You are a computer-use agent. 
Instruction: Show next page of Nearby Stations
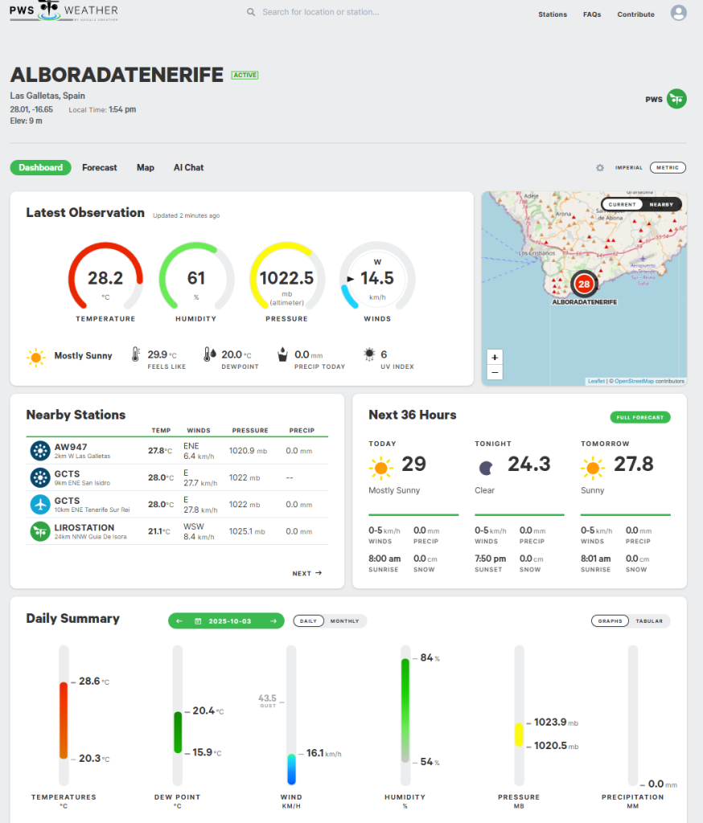[x=306, y=573]
